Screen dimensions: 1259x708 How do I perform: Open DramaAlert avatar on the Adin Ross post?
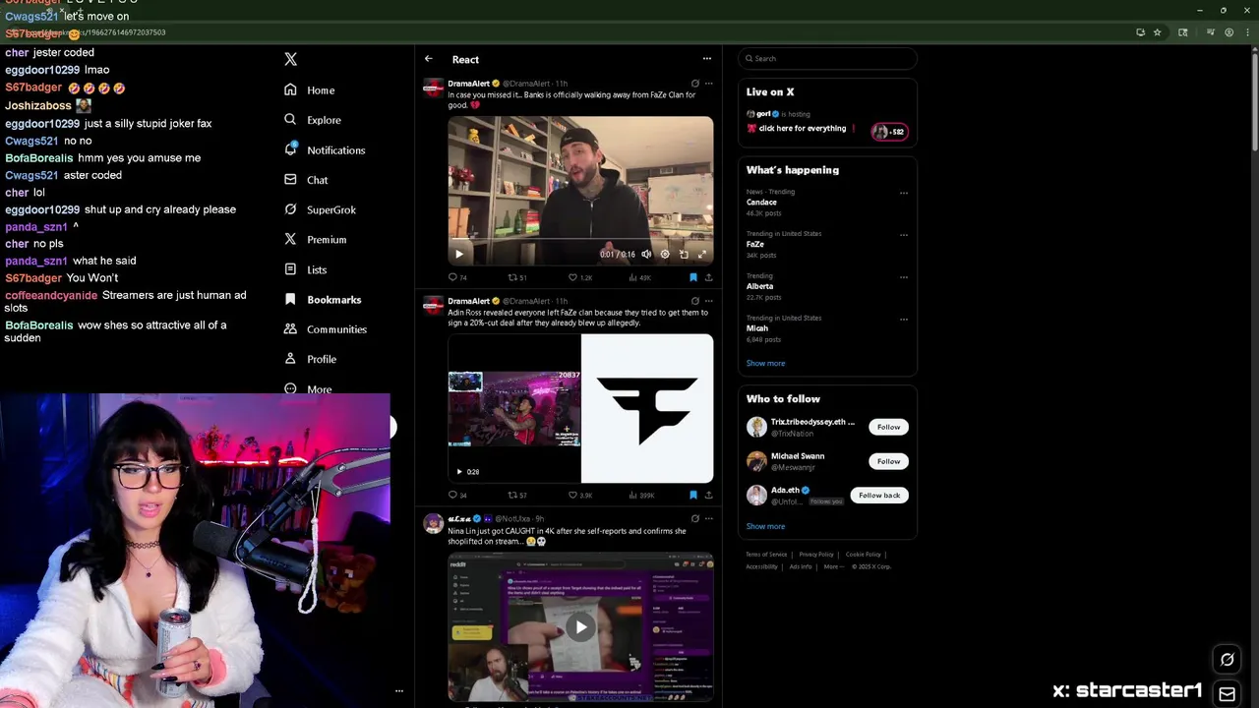433,306
